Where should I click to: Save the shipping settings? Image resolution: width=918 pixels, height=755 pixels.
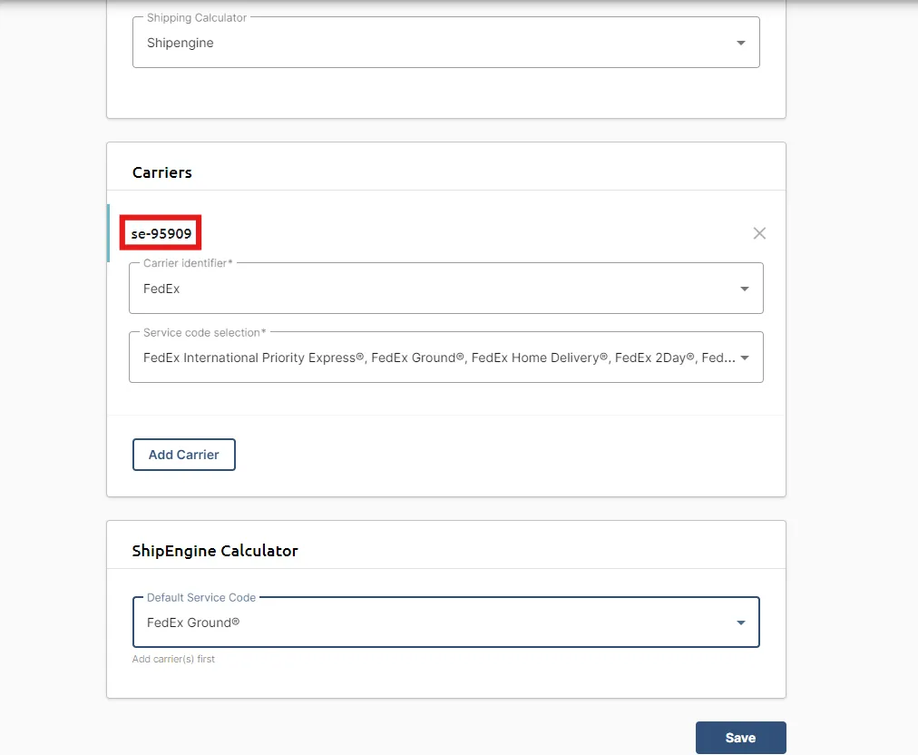click(x=740, y=738)
